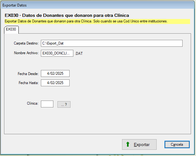Click the empty Clínica code box
Image resolution: width=196 pixels, height=156 pixels.
[47, 104]
